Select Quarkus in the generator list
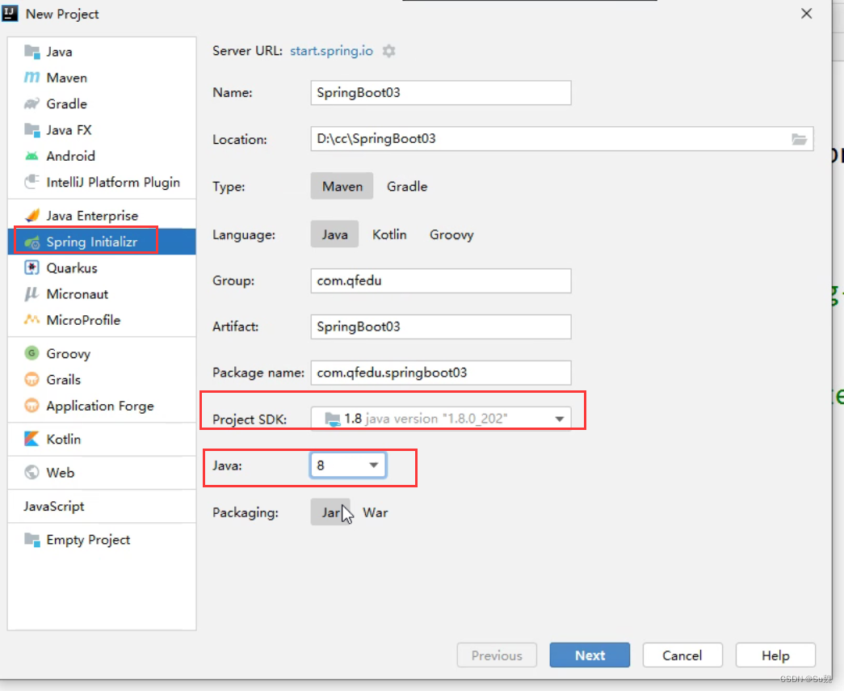The image size is (844, 691). [x=102, y=268]
